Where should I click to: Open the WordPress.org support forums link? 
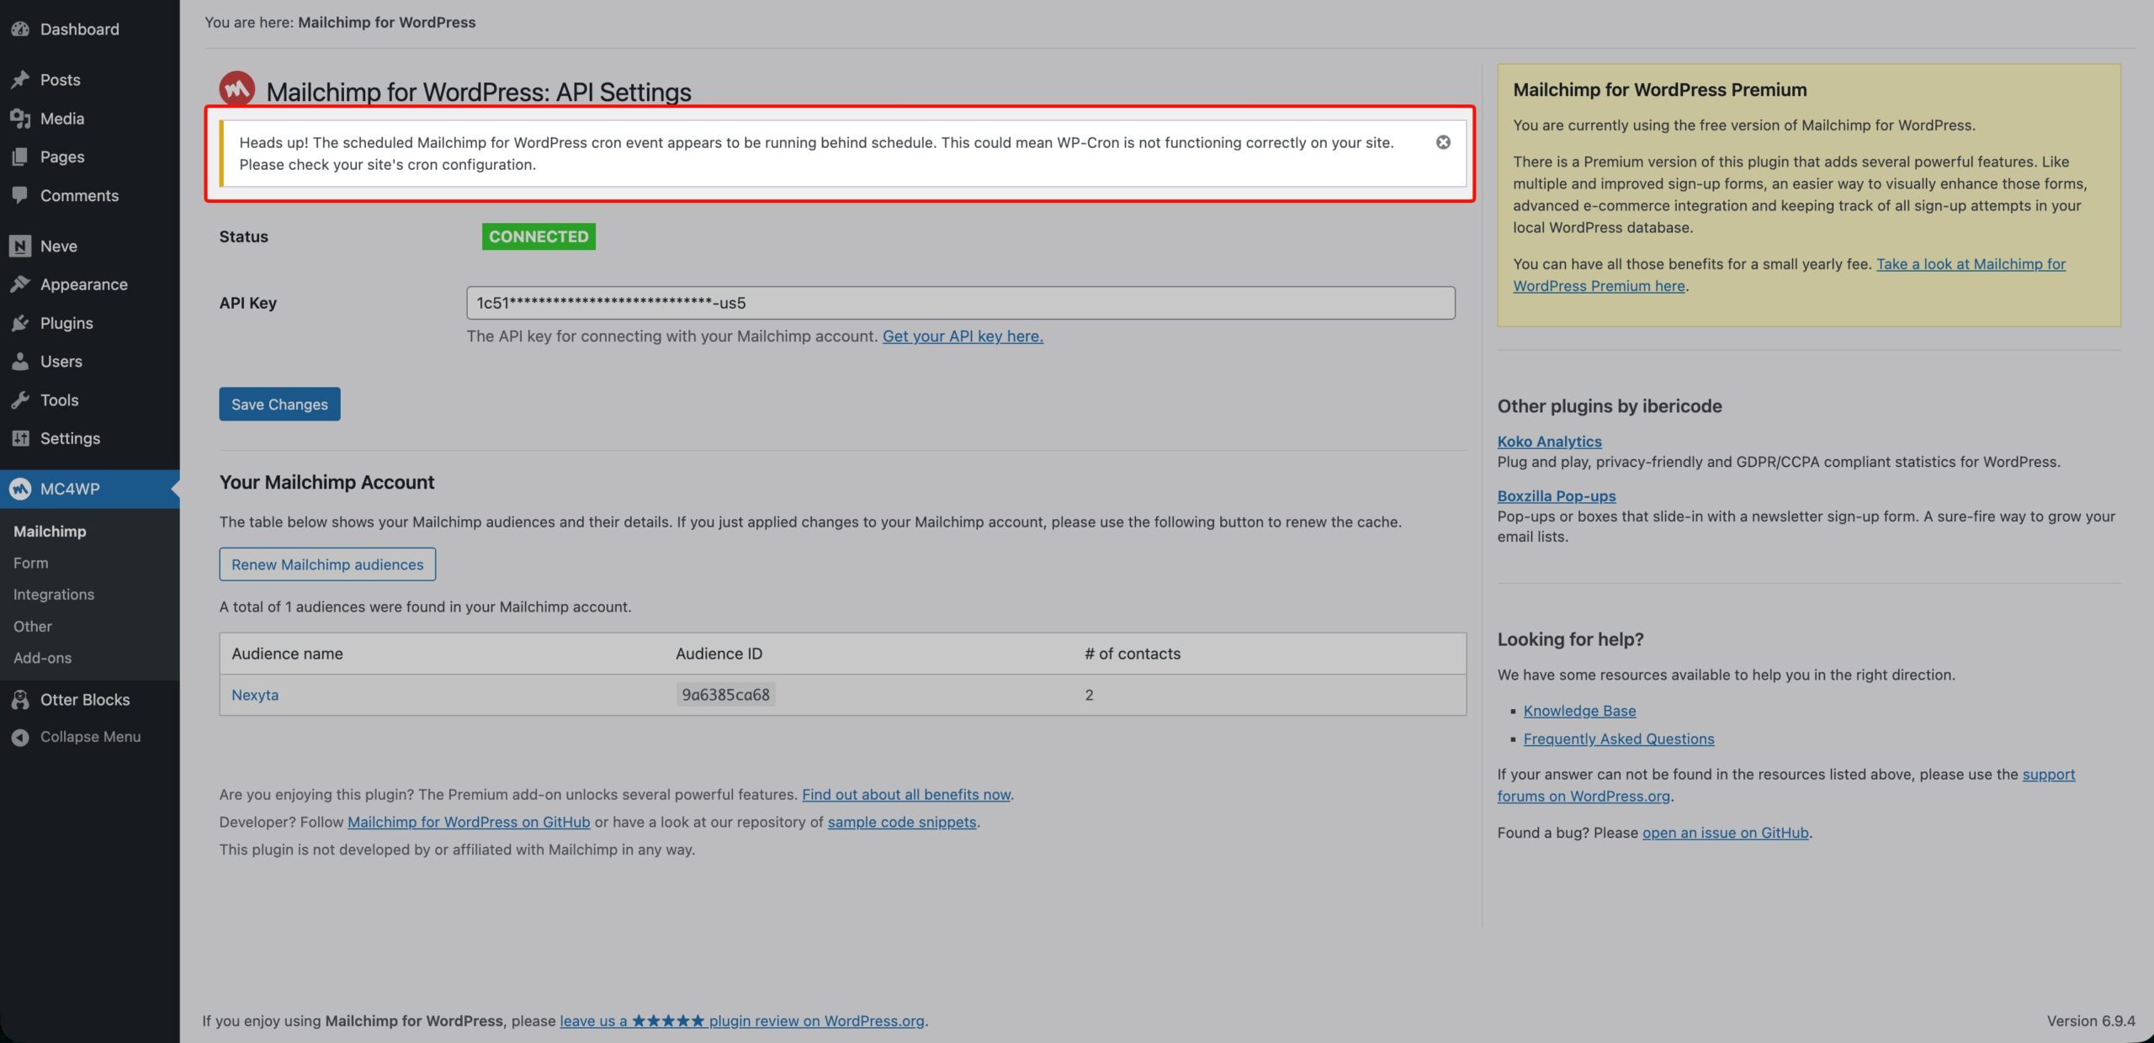pyautogui.click(x=1786, y=786)
